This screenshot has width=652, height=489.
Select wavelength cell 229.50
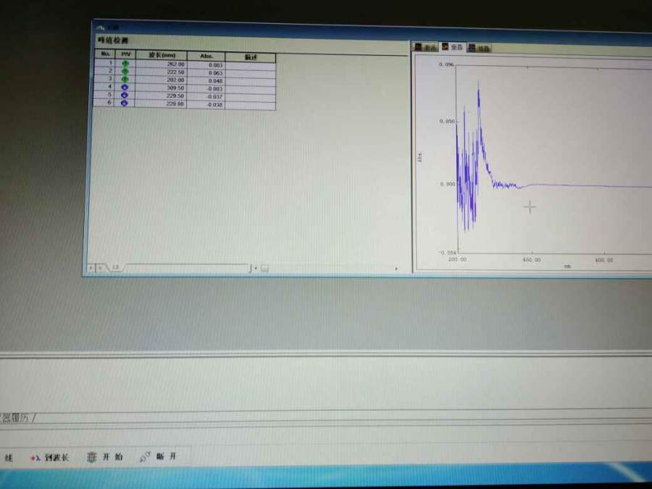point(162,96)
